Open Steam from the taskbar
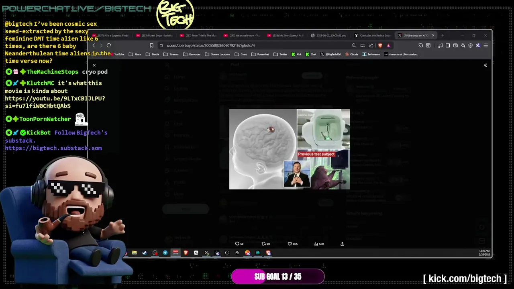This screenshot has height=289, width=514. pos(145,253)
